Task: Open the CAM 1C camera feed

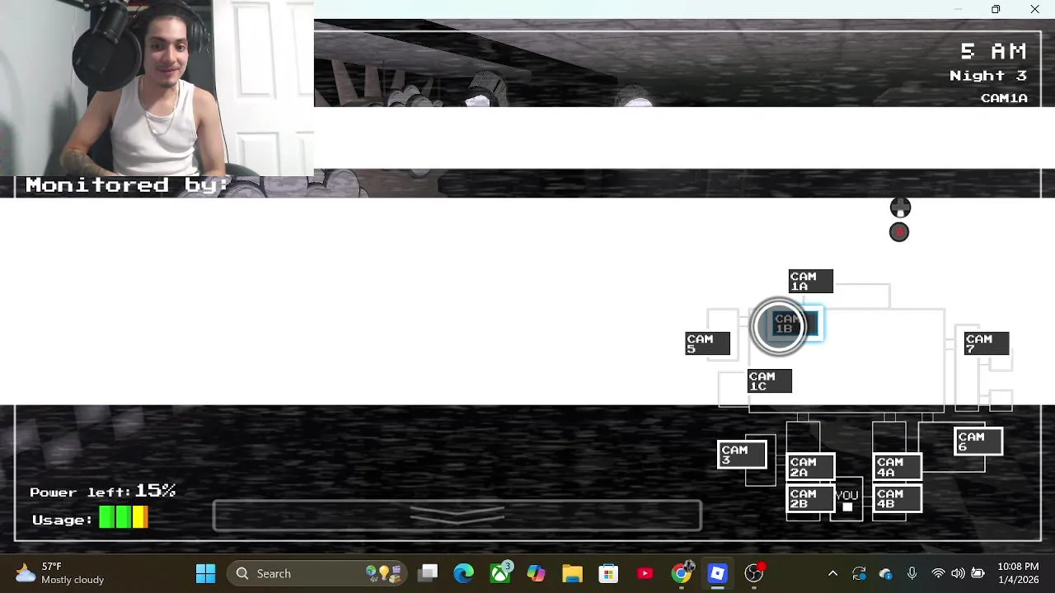Action: click(x=770, y=381)
